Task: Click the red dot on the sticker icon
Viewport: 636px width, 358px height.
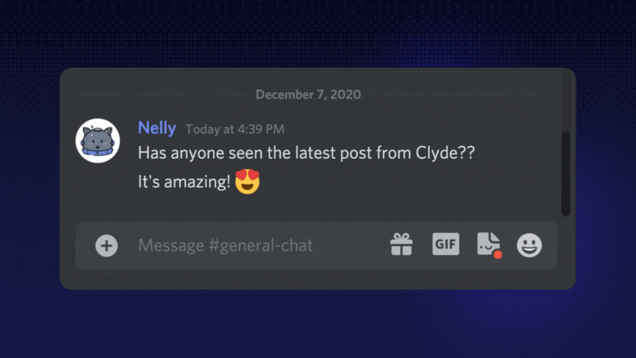Action: pyautogui.click(x=497, y=255)
